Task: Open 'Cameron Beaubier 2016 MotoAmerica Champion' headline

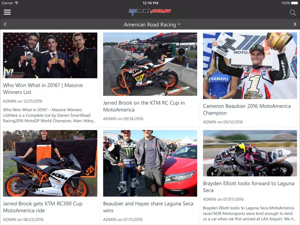Action: point(247,109)
